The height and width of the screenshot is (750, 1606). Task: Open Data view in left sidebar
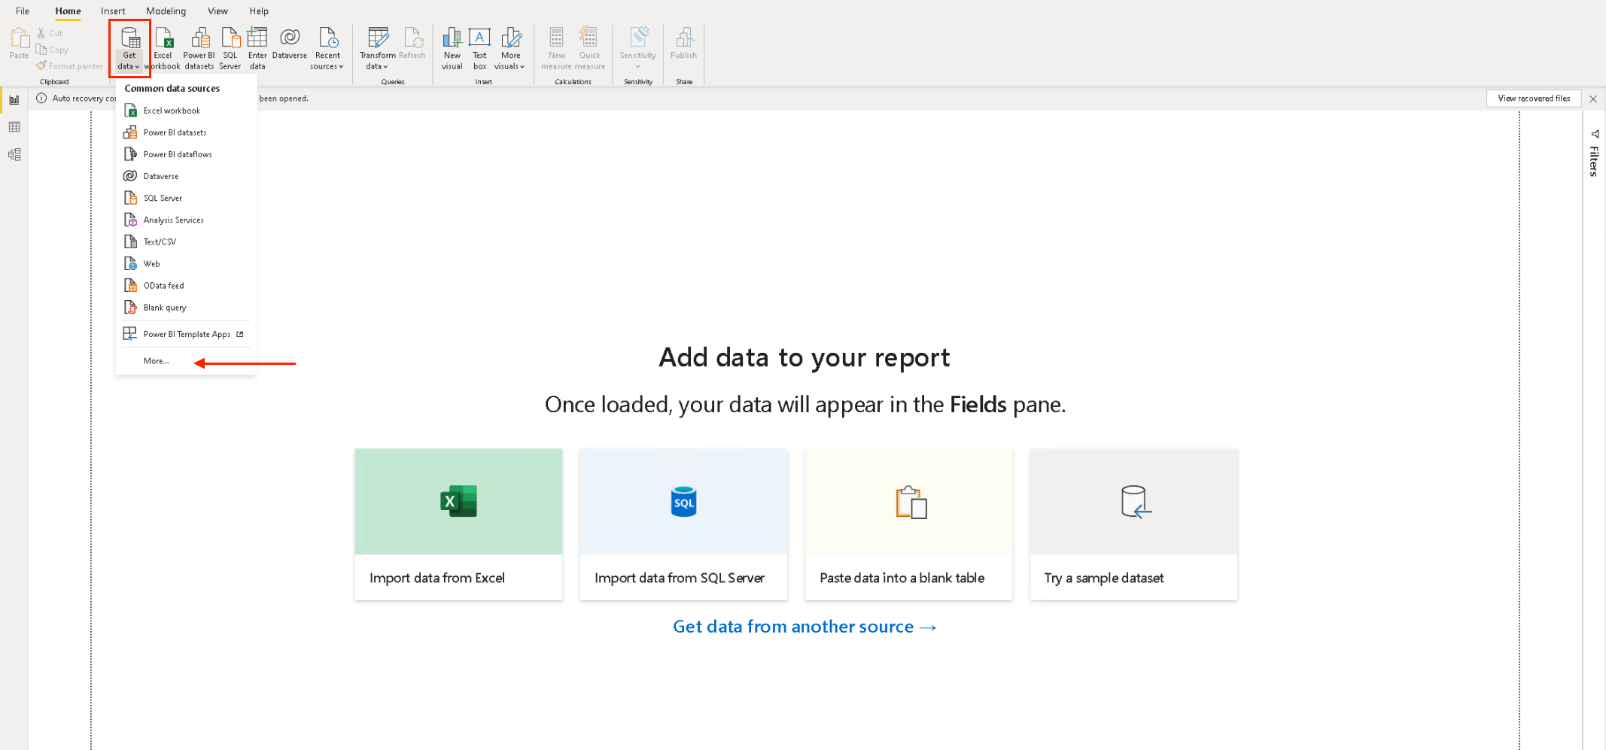tap(14, 127)
